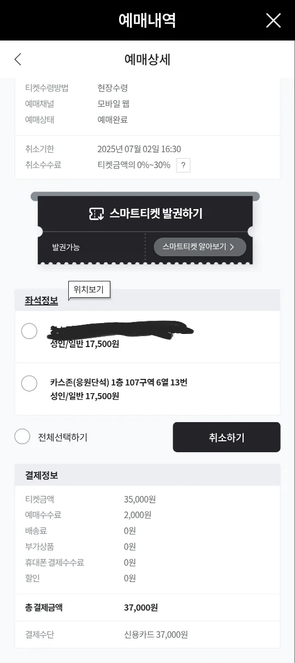Toggle 전체선택하기 to select all seats
This screenshot has width=295, height=663.
pyautogui.click(x=22, y=436)
